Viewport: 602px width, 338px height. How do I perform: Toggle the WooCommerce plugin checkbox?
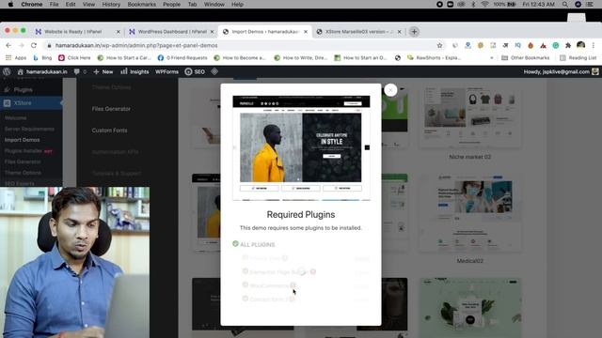pos(245,285)
